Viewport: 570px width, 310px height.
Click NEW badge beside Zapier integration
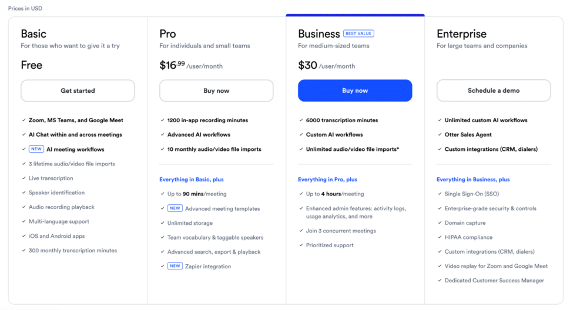(x=175, y=266)
